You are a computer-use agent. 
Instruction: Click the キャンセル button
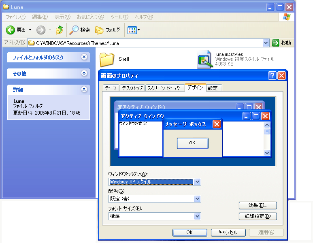click(x=228, y=232)
